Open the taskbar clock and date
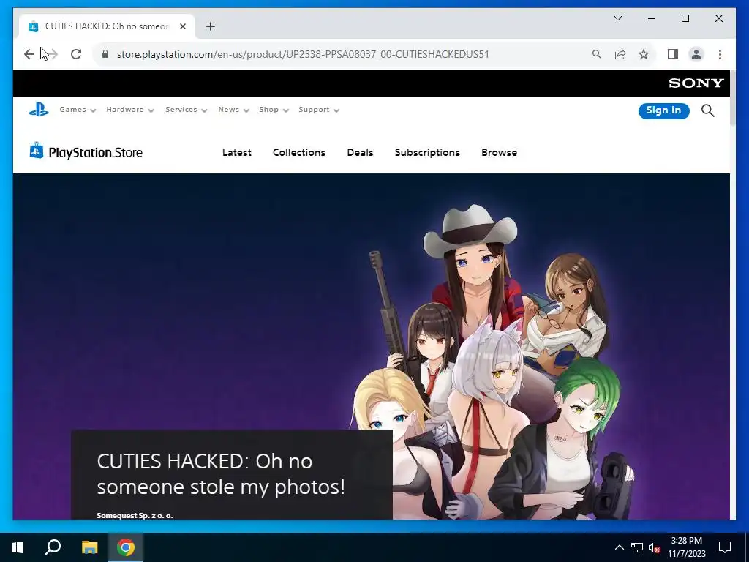This screenshot has height=562, width=749. pyautogui.click(x=686, y=547)
